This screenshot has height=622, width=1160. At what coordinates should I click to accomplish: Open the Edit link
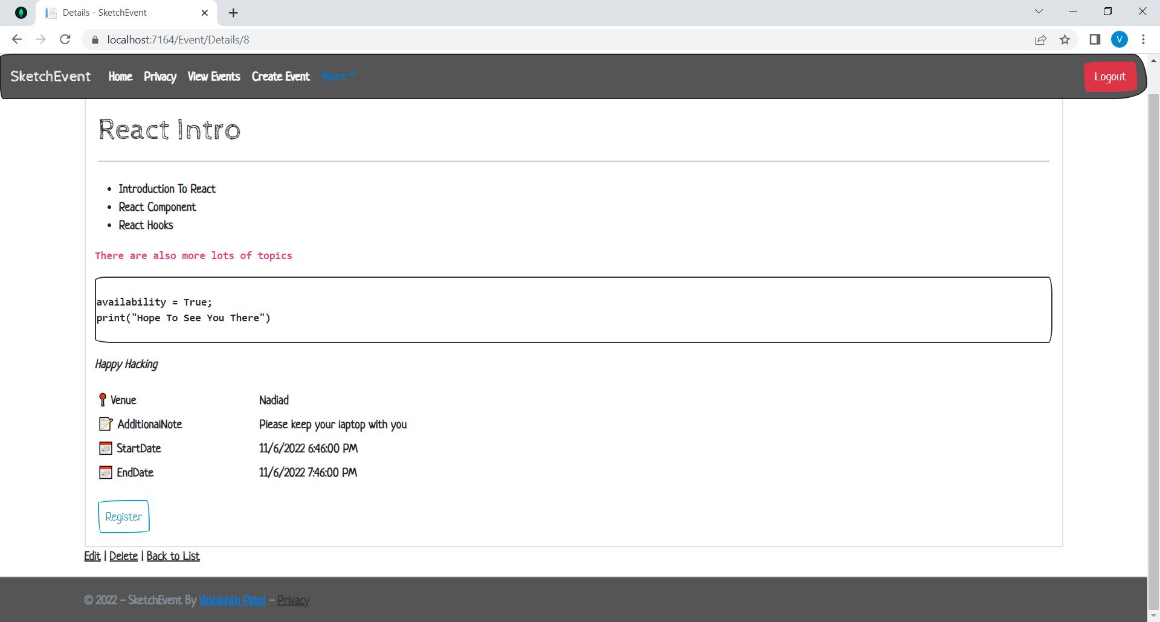tap(92, 556)
